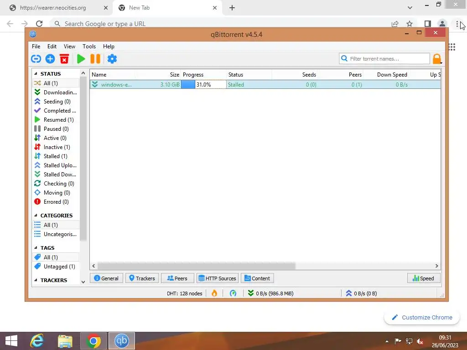This screenshot has height=350, width=467.
Task: Open the File menu
Action: click(36, 46)
